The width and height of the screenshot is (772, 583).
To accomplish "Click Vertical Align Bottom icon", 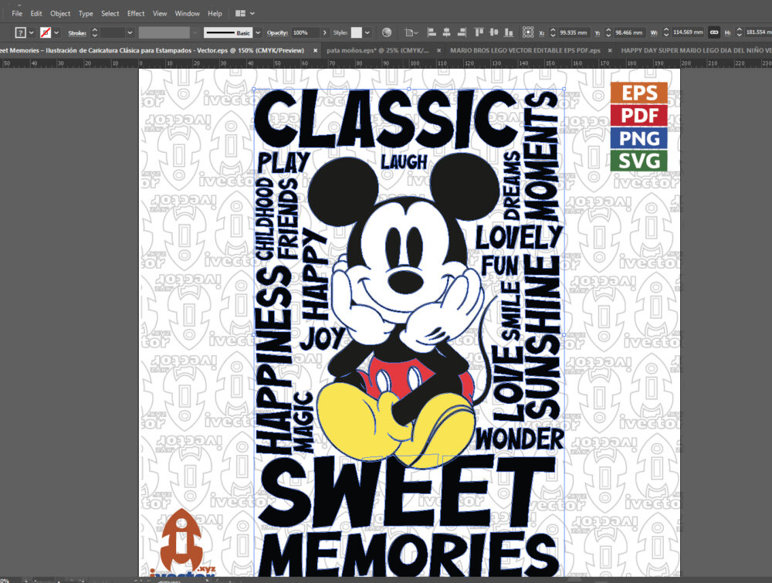I will pos(509,32).
